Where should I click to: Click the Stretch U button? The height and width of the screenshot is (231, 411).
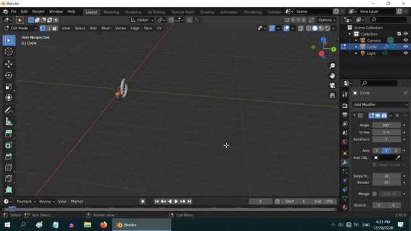pyautogui.click(x=379, y=205)
